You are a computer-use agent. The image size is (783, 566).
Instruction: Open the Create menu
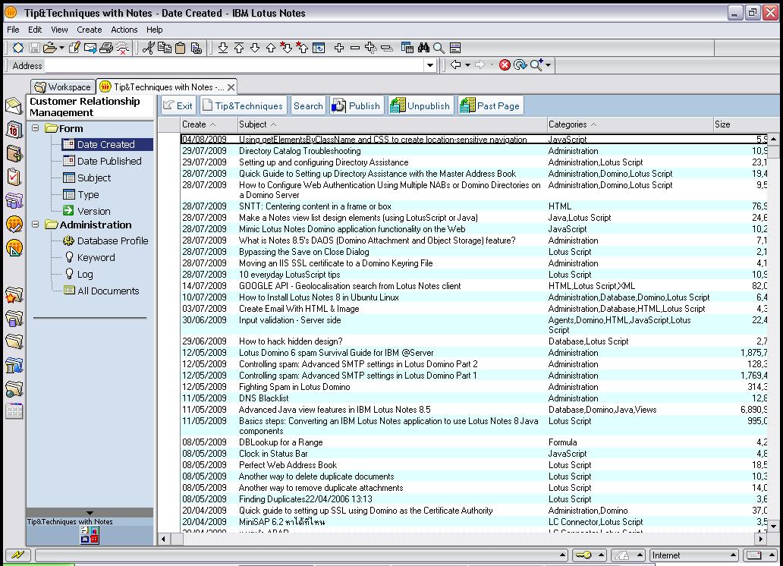[90, 30]
